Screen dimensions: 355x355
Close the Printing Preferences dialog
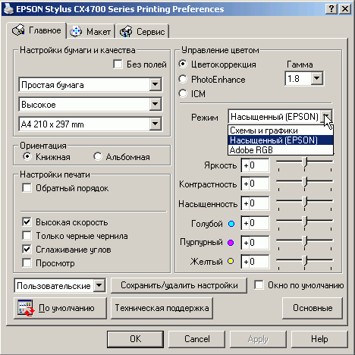point(345,9)
